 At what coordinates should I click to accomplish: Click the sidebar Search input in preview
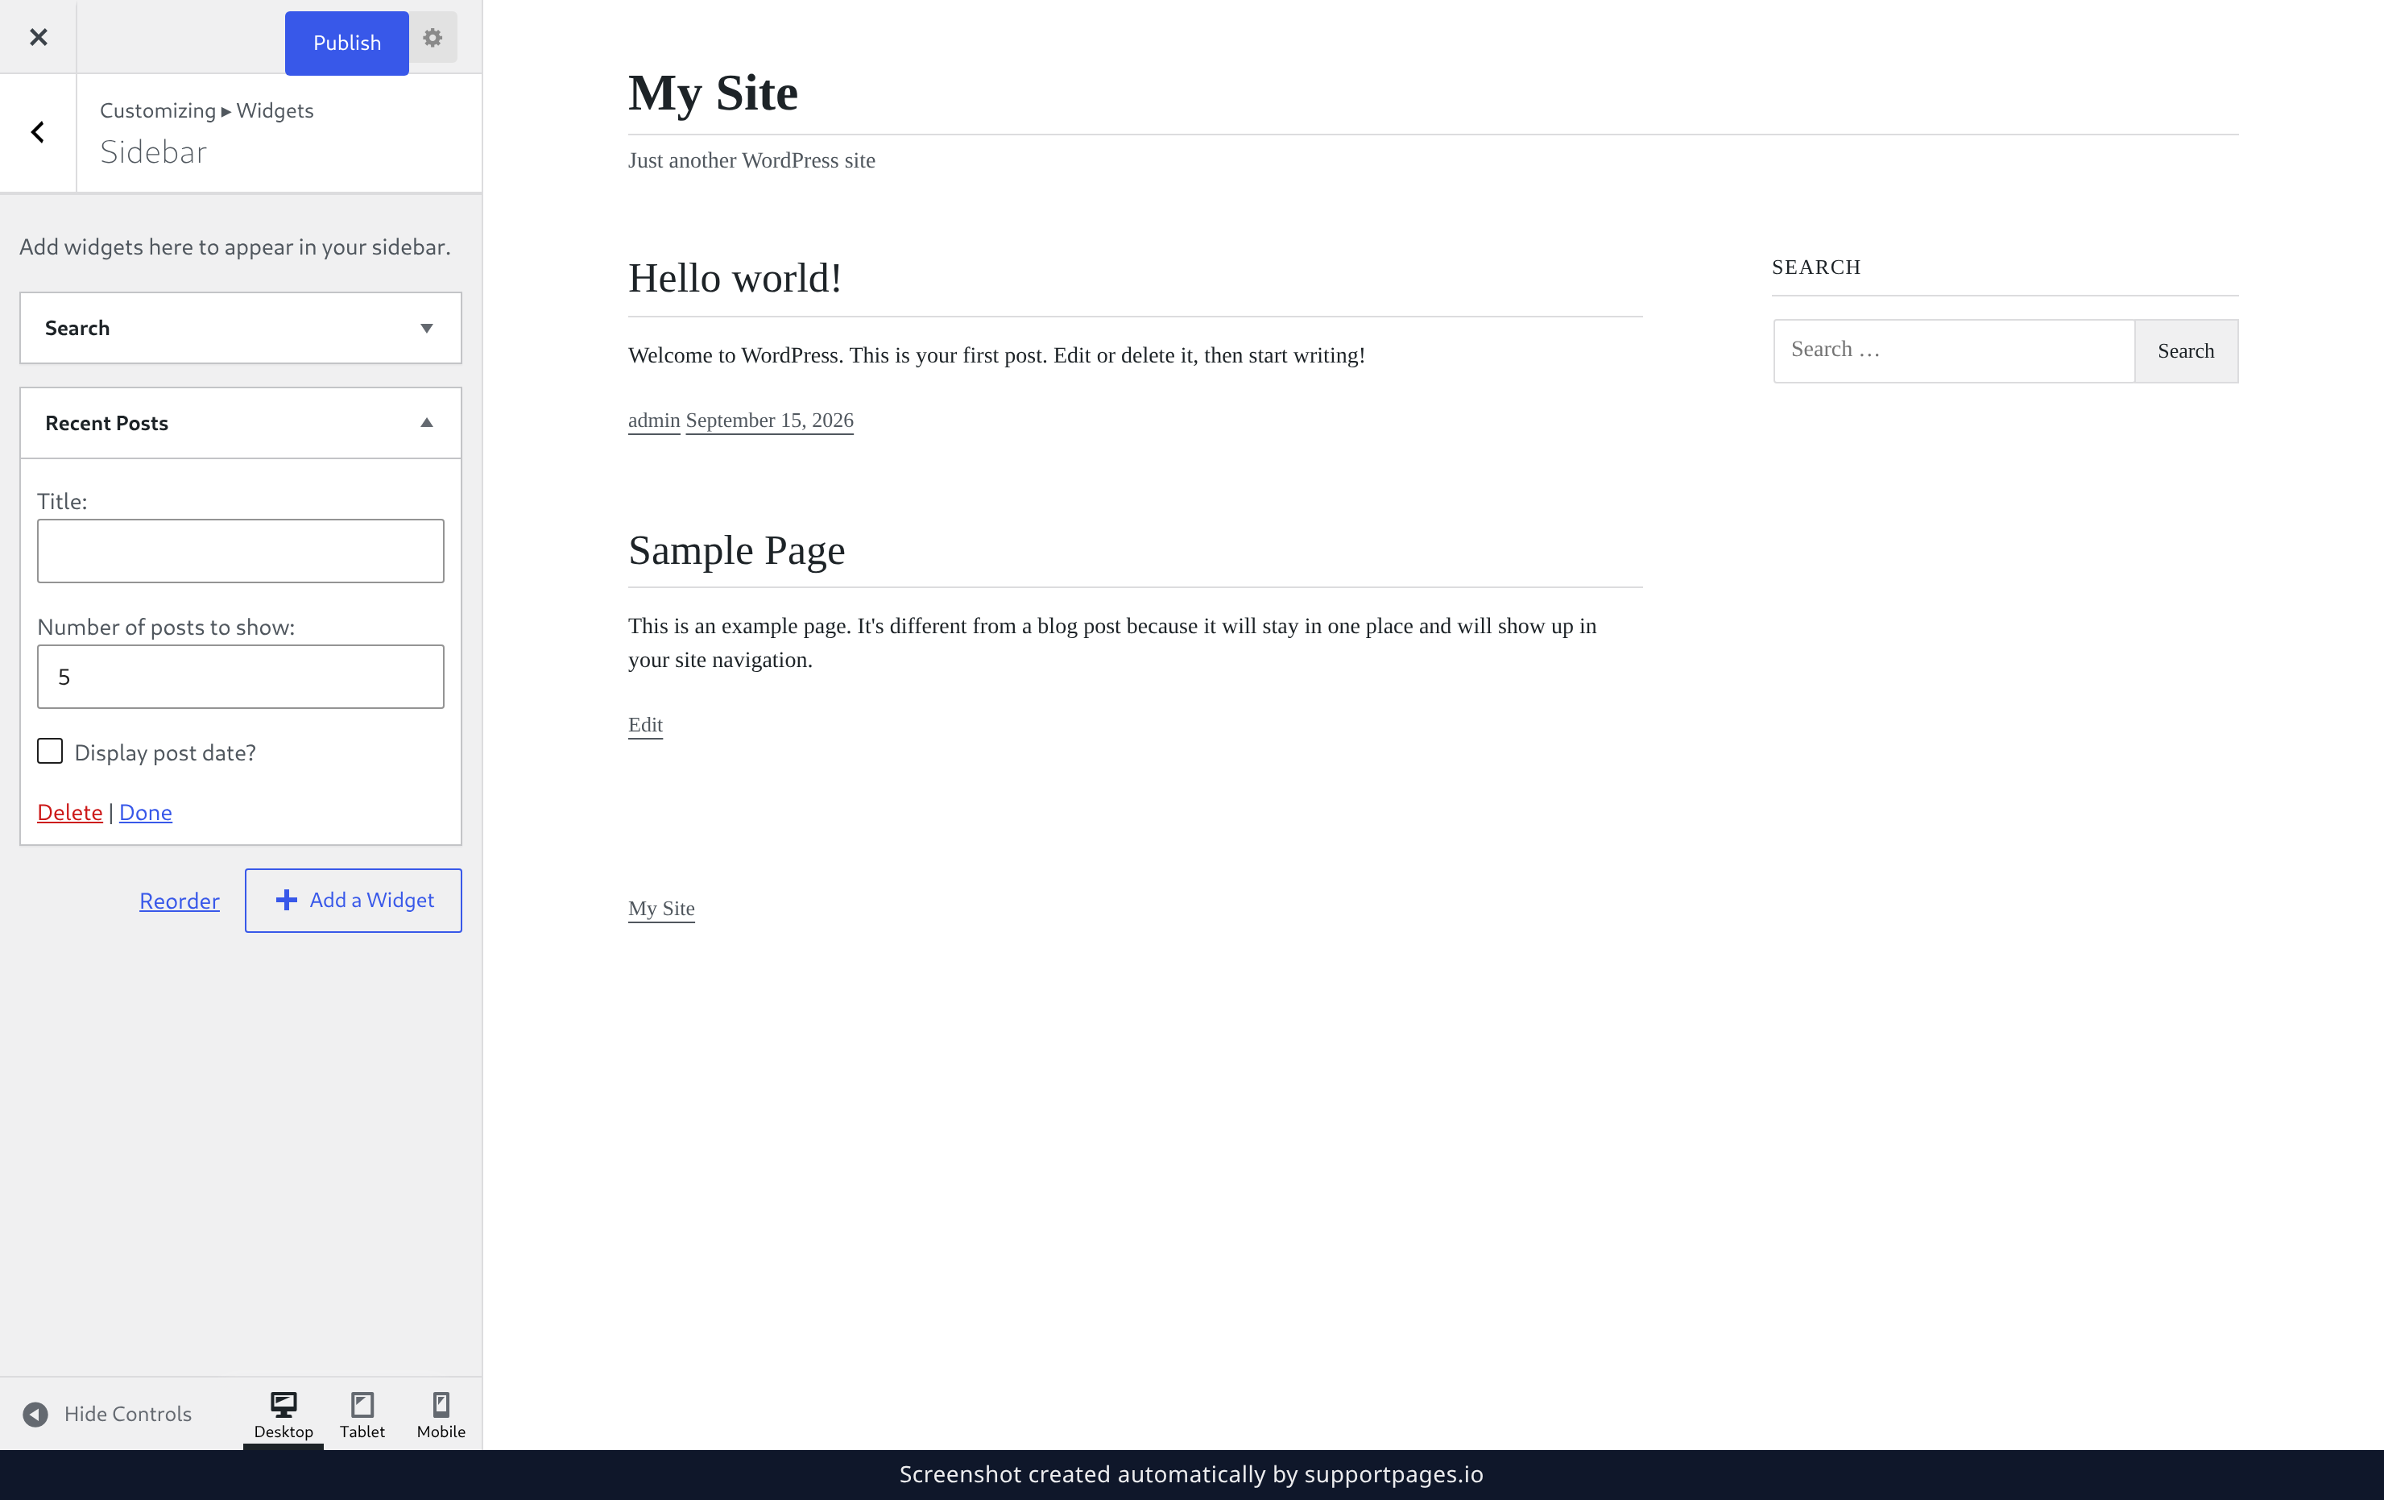pyautogui.click(x=1953, y=350)
